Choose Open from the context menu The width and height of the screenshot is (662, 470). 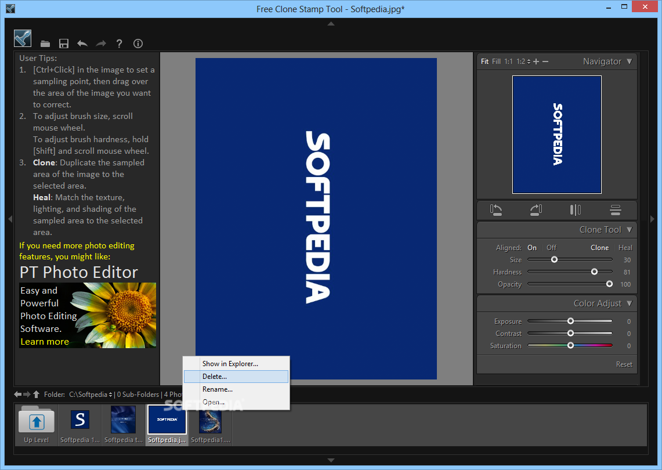coord(236,402)
